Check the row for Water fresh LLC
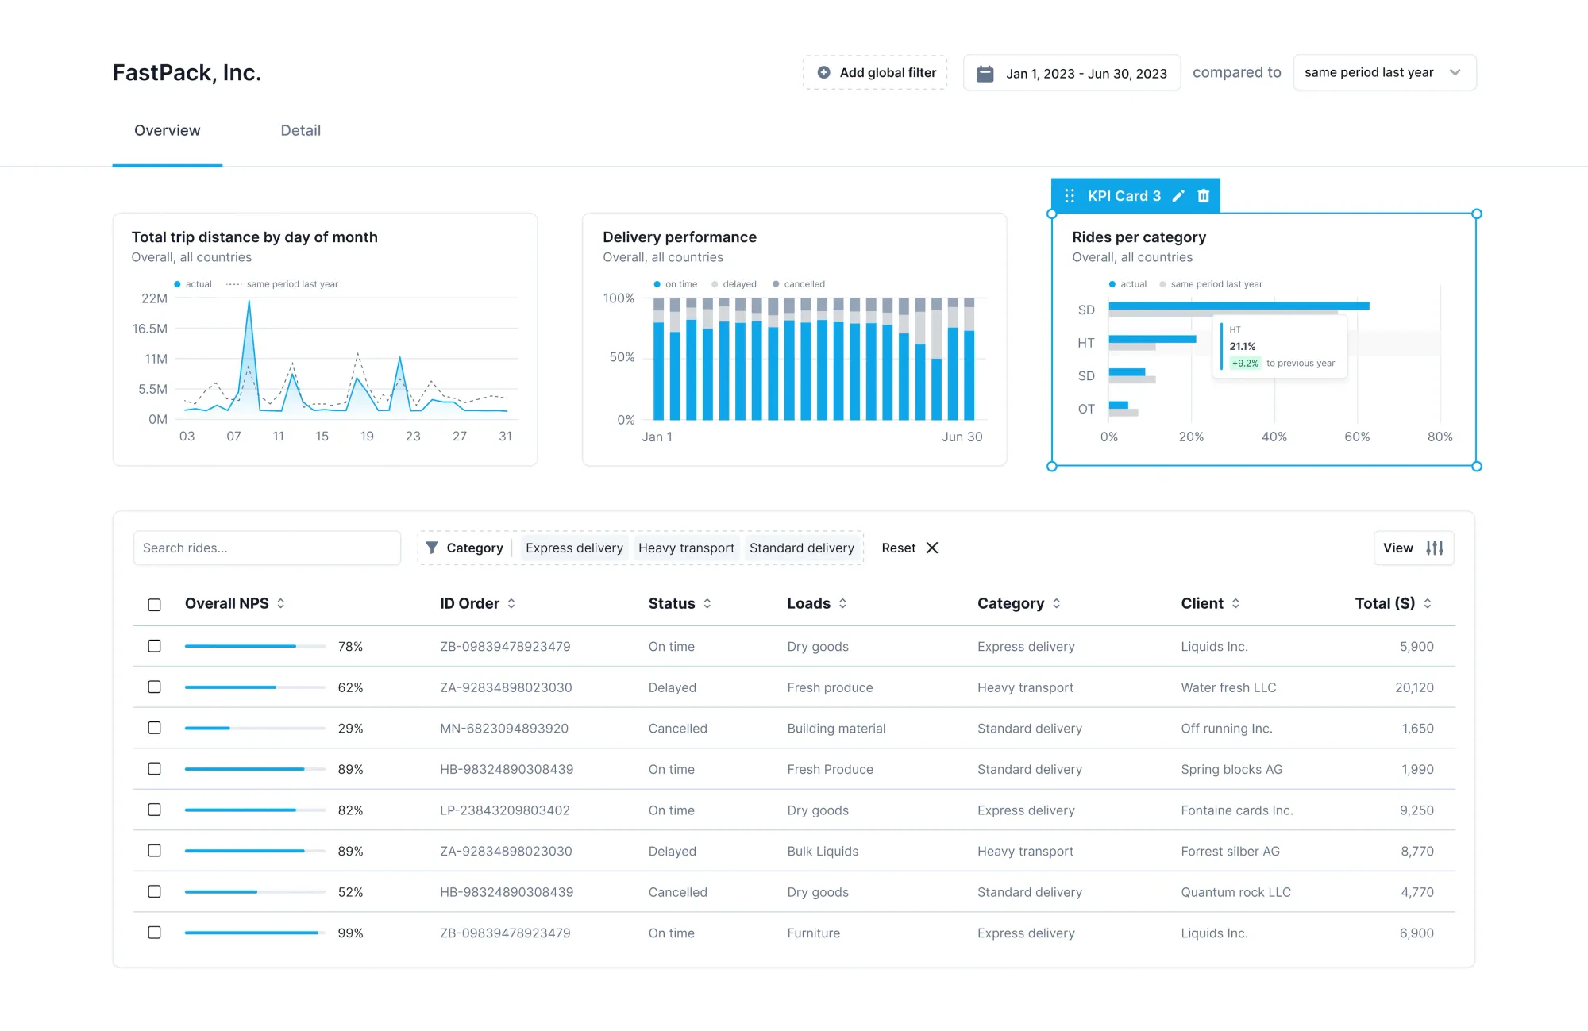The height and width of the screenshot is (1031, 1588). coord(154,687)
